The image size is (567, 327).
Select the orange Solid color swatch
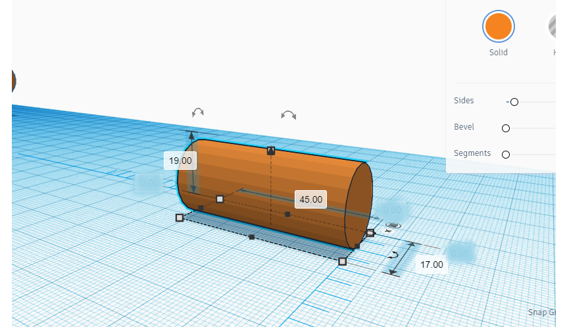[499, 26]
